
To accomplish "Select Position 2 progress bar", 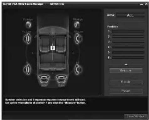I will coord(128,37).
